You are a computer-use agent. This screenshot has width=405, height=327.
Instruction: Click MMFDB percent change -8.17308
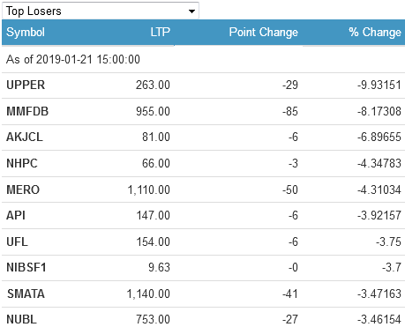pyautogui.click(x=379, y=112)
